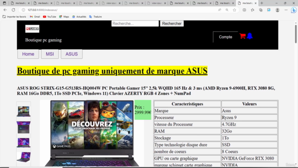Image resolution: width=298 pixels, height=168 pixels.
Task: Go back with browser back arrow
Action: (x=5, y=10)
